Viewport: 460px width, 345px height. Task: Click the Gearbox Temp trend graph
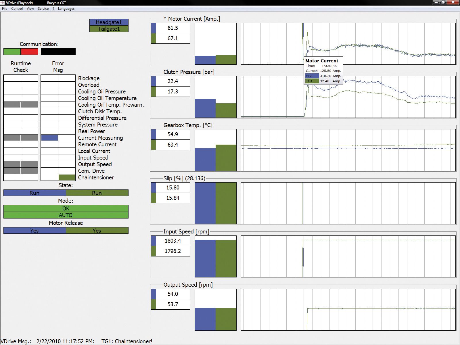[x=348, y=150]
